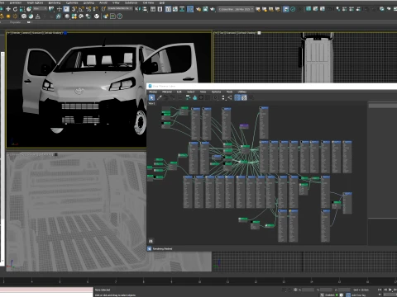Open the Align tool
The height and width of the screenshot is (297, 397).
(145, 9)
